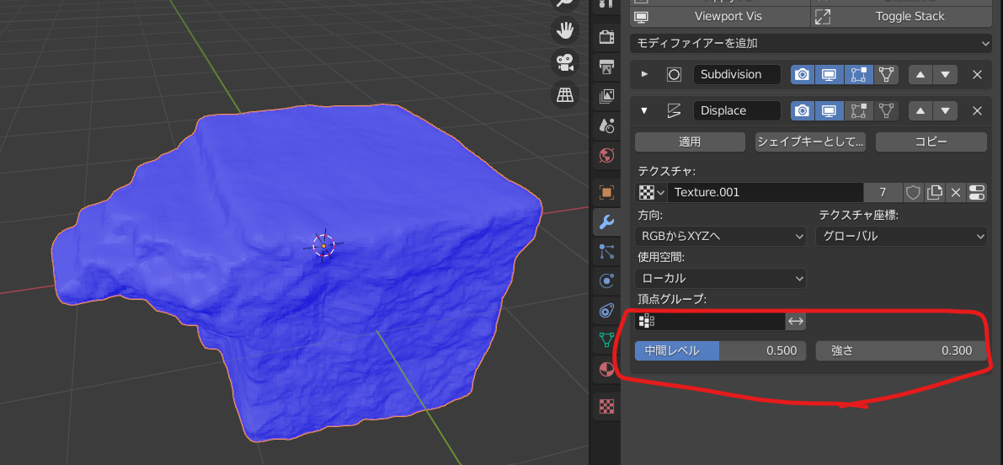
Task: Toggle Subdivision render visibility camera
Action: 802,74
